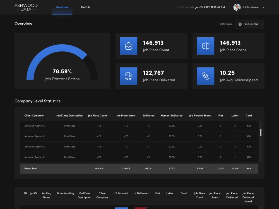Click the Ashwood Data logo
Image resolution: width=279 pixels, height=209 pixels.
click(x=26, y=7)
